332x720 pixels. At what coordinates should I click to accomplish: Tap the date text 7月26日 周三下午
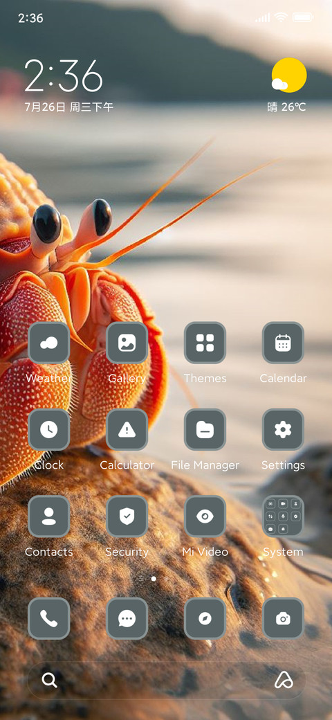[x=68, y=107]
